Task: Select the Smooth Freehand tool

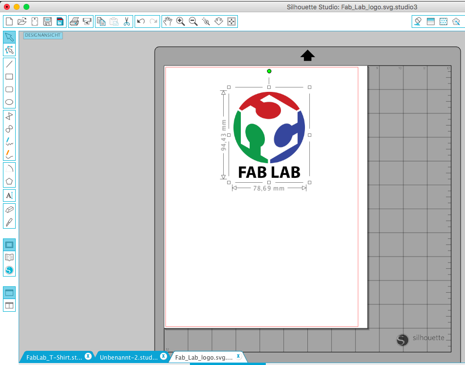Action: (x=9, y=154)
